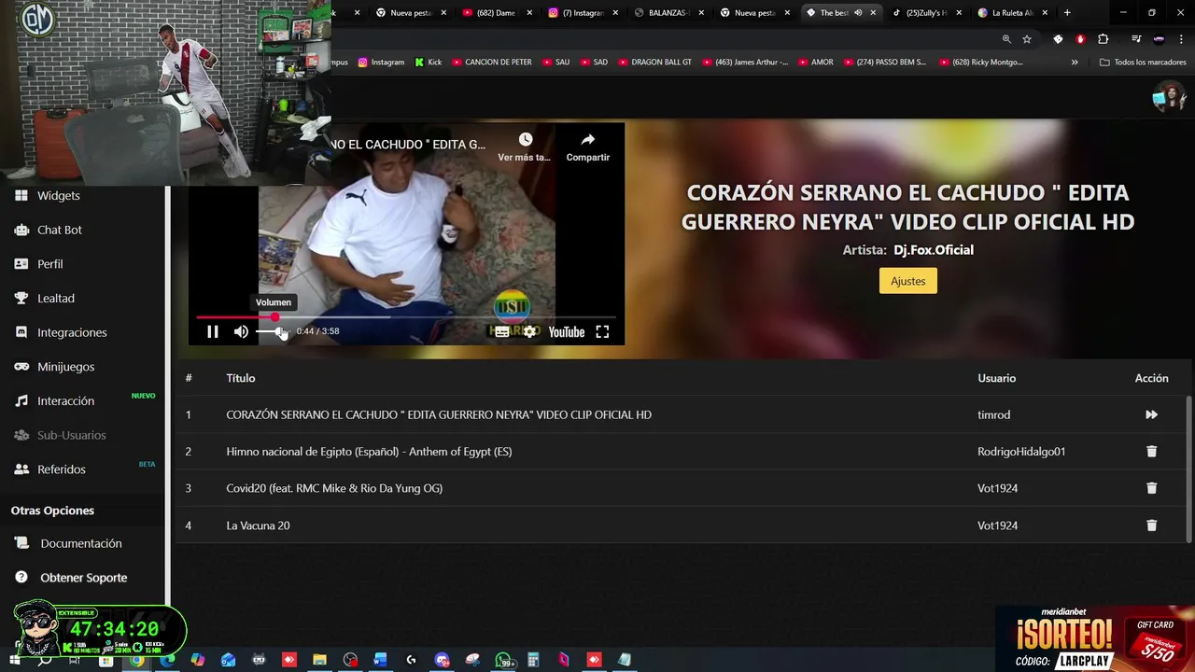Enter fullscreen in video player
Image resolution: width=1195 pixels, height=672 pixels.
coord(602,331)
